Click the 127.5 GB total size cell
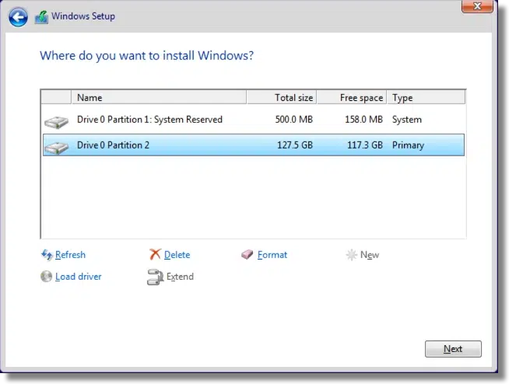This screenshot has height=384, width=509. click(x=295, y=145)
